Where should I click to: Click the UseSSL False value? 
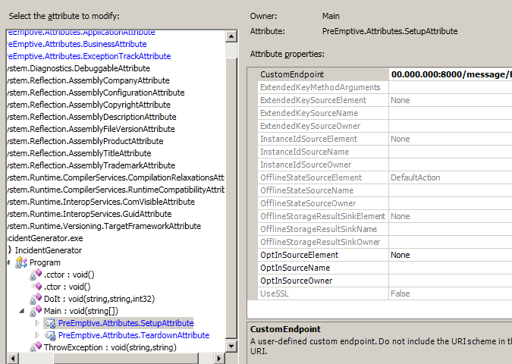(x=451, y=293)
